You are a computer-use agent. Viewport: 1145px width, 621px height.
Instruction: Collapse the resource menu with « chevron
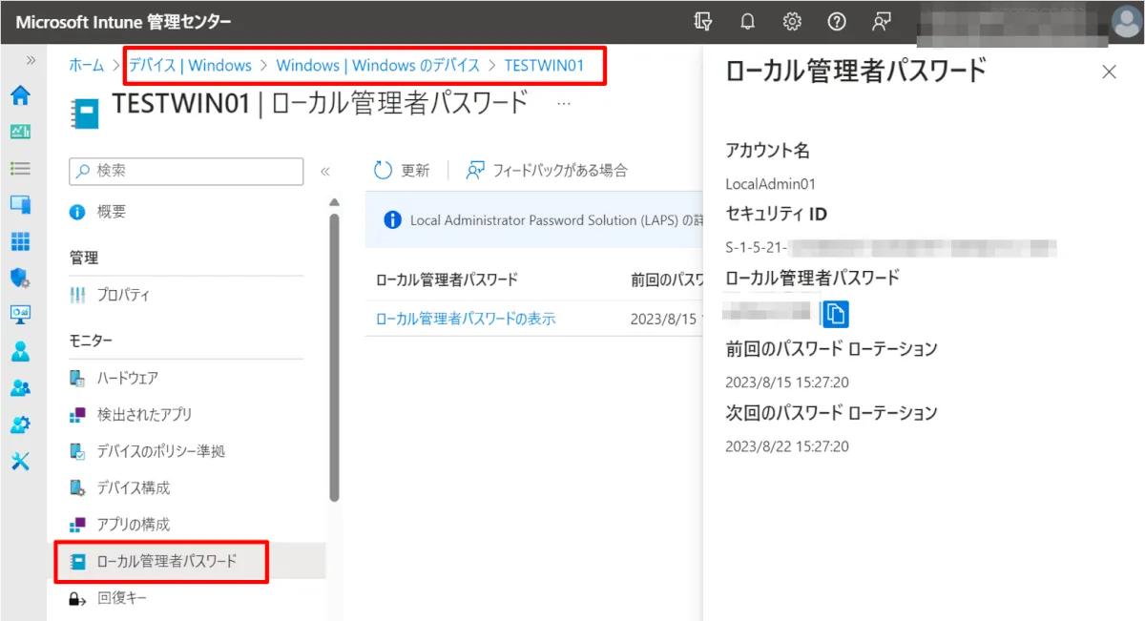coord(325,172)
